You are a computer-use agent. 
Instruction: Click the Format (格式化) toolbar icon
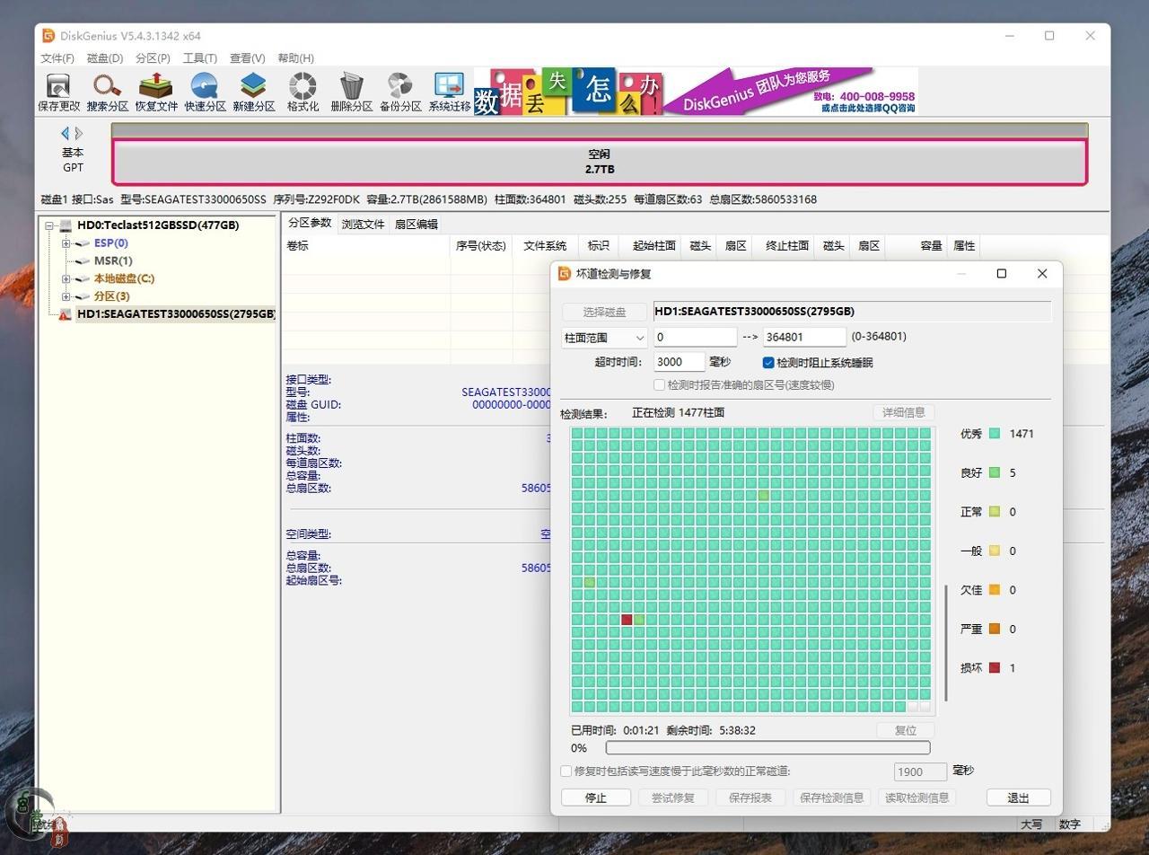[x=303, y=87]
